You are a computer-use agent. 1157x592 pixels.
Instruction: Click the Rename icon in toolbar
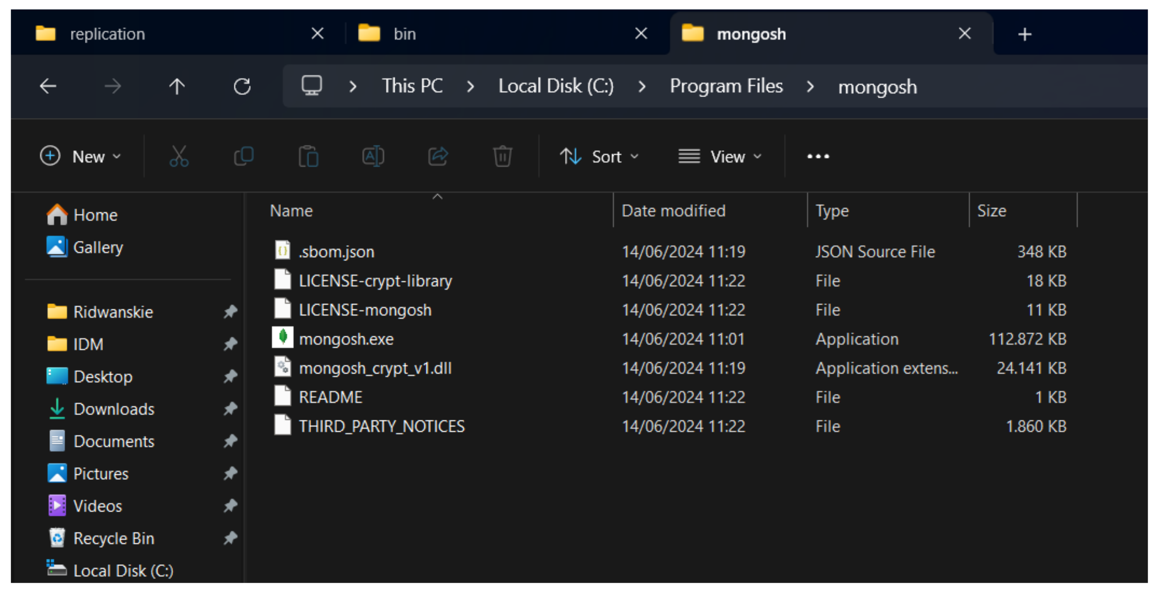tap(373, 156)
